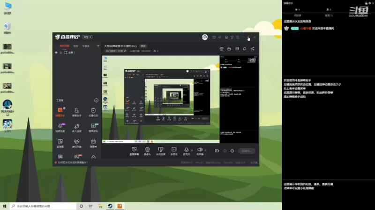Open Recycle Bin desktop icon
375x210 pixels.
click(x=7, y=28)
